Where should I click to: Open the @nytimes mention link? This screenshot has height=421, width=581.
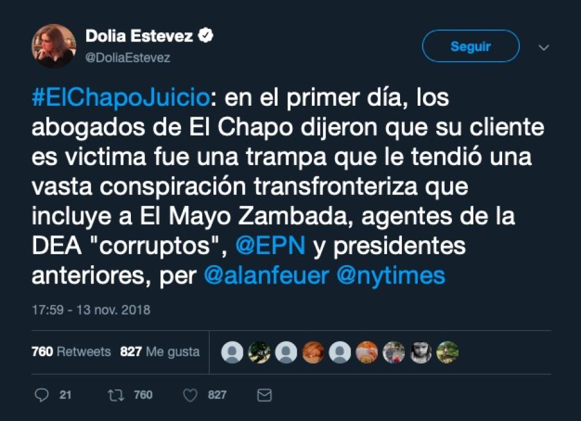coord(391,276)
